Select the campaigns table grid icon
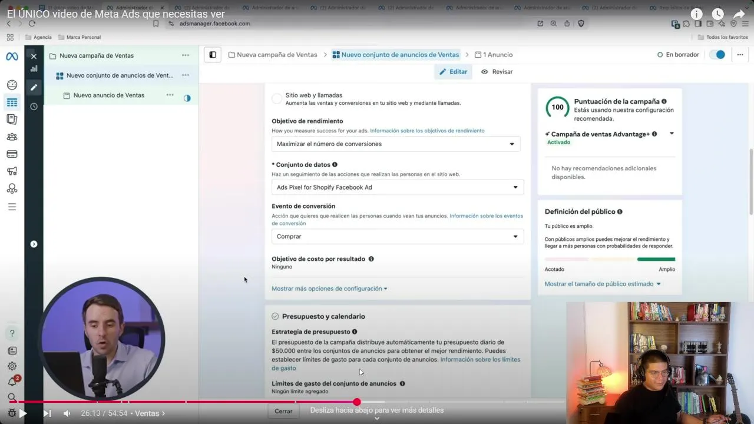 (12, 102)
